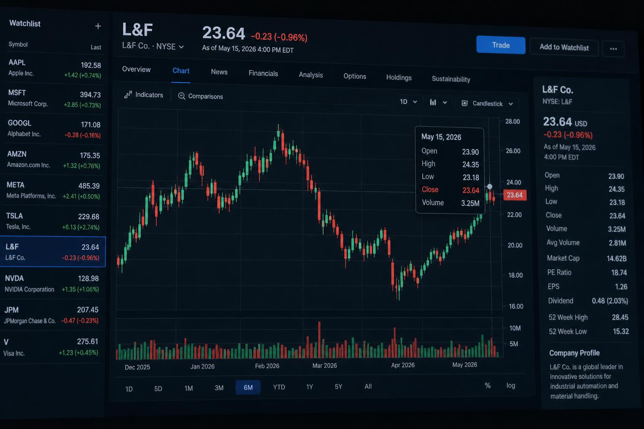
Task: Open the Comparisons search icon
Action: click(182, 96)
